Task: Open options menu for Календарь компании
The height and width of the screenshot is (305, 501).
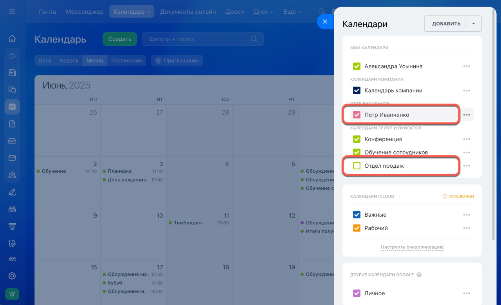Action: point(467,91)
